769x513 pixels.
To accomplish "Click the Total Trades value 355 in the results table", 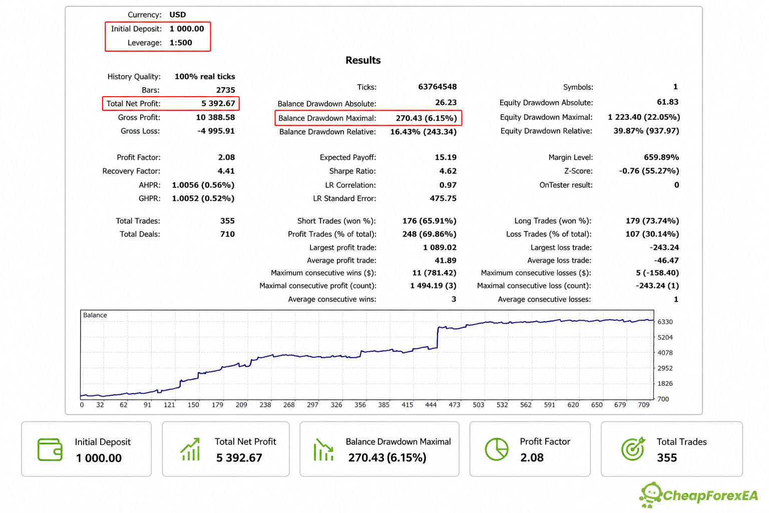I will tap(227, 221).
